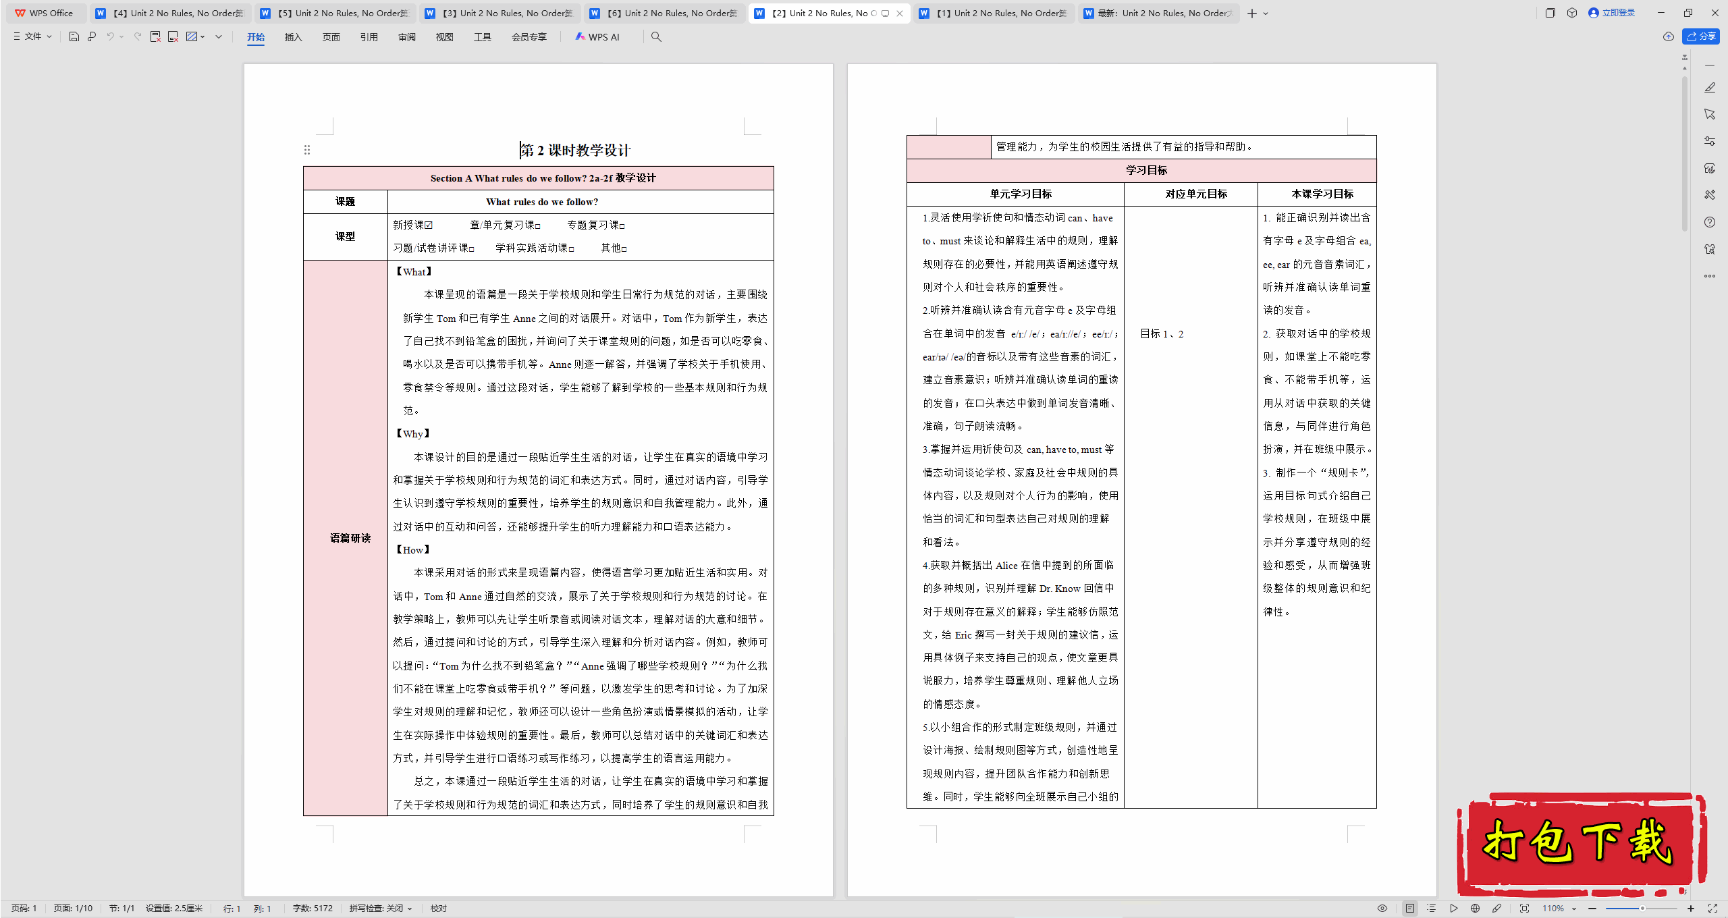Click the Save document icon
Screen dimensions: 1728x918
tap(74, 36)
